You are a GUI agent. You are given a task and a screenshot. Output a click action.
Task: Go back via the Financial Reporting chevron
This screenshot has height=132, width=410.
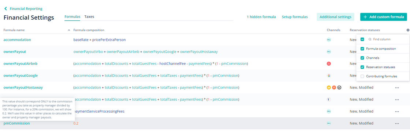point(5,9)
